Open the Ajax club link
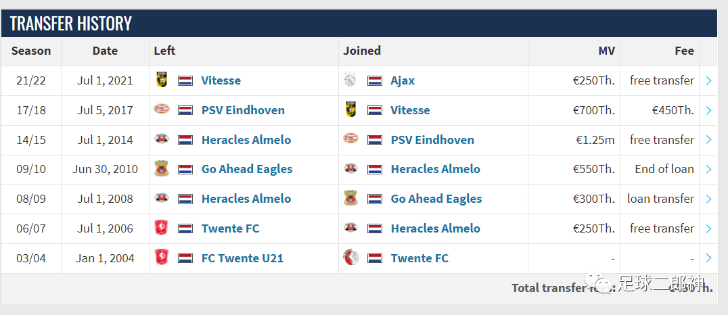 [x=403, y=80]
